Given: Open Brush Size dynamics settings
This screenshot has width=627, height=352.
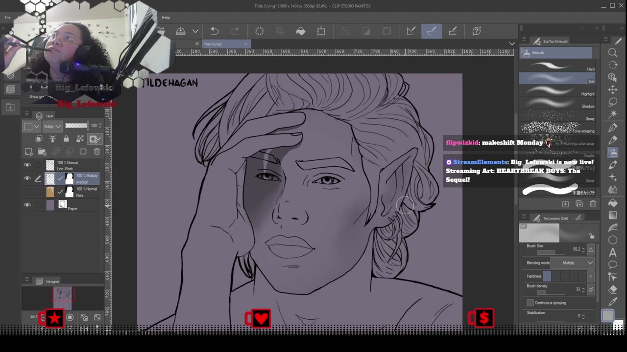Looking at the screenshot, I should point(591,250).
